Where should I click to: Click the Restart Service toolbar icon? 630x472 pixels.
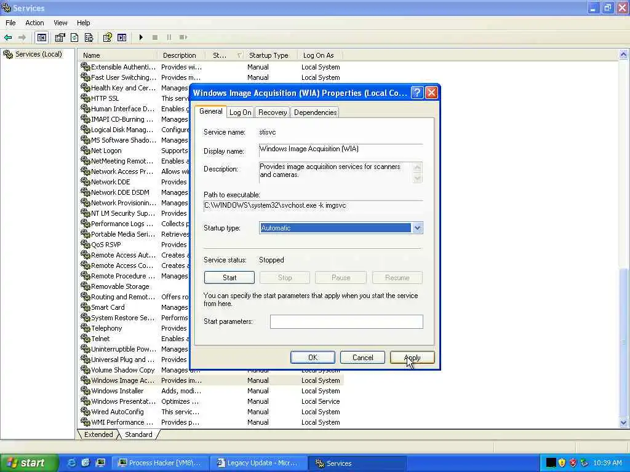click(x=183, y=37)
